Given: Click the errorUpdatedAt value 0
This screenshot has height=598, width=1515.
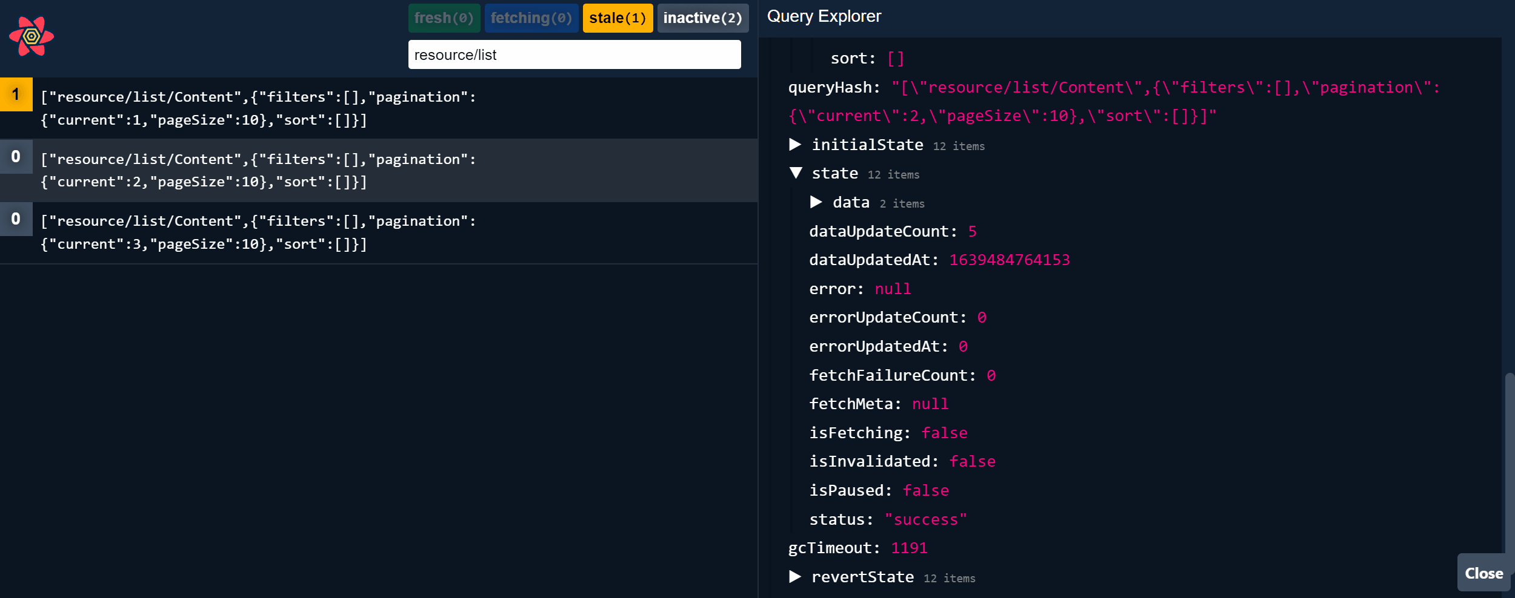Looking at the screenshot, I should pyautogui.click(x=963, y=346).
